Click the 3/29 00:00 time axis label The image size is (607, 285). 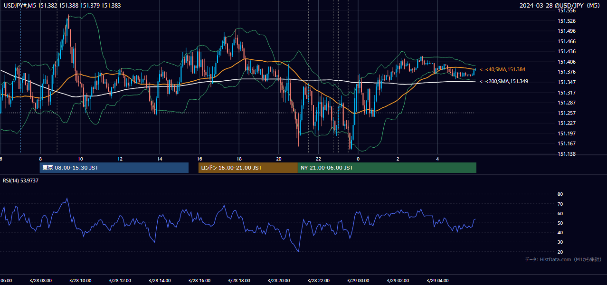(358, 281)
